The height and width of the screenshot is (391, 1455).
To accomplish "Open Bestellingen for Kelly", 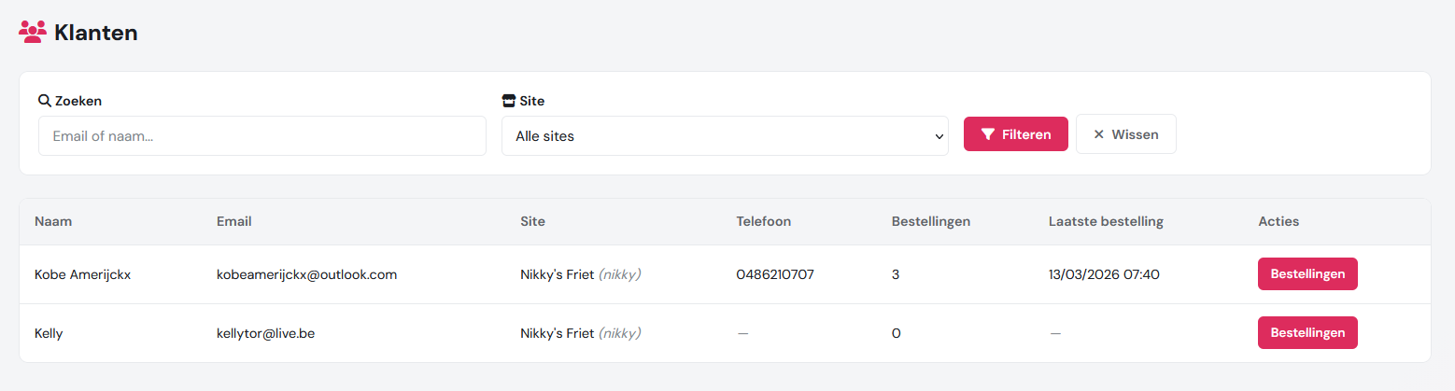I will 1307,333.
